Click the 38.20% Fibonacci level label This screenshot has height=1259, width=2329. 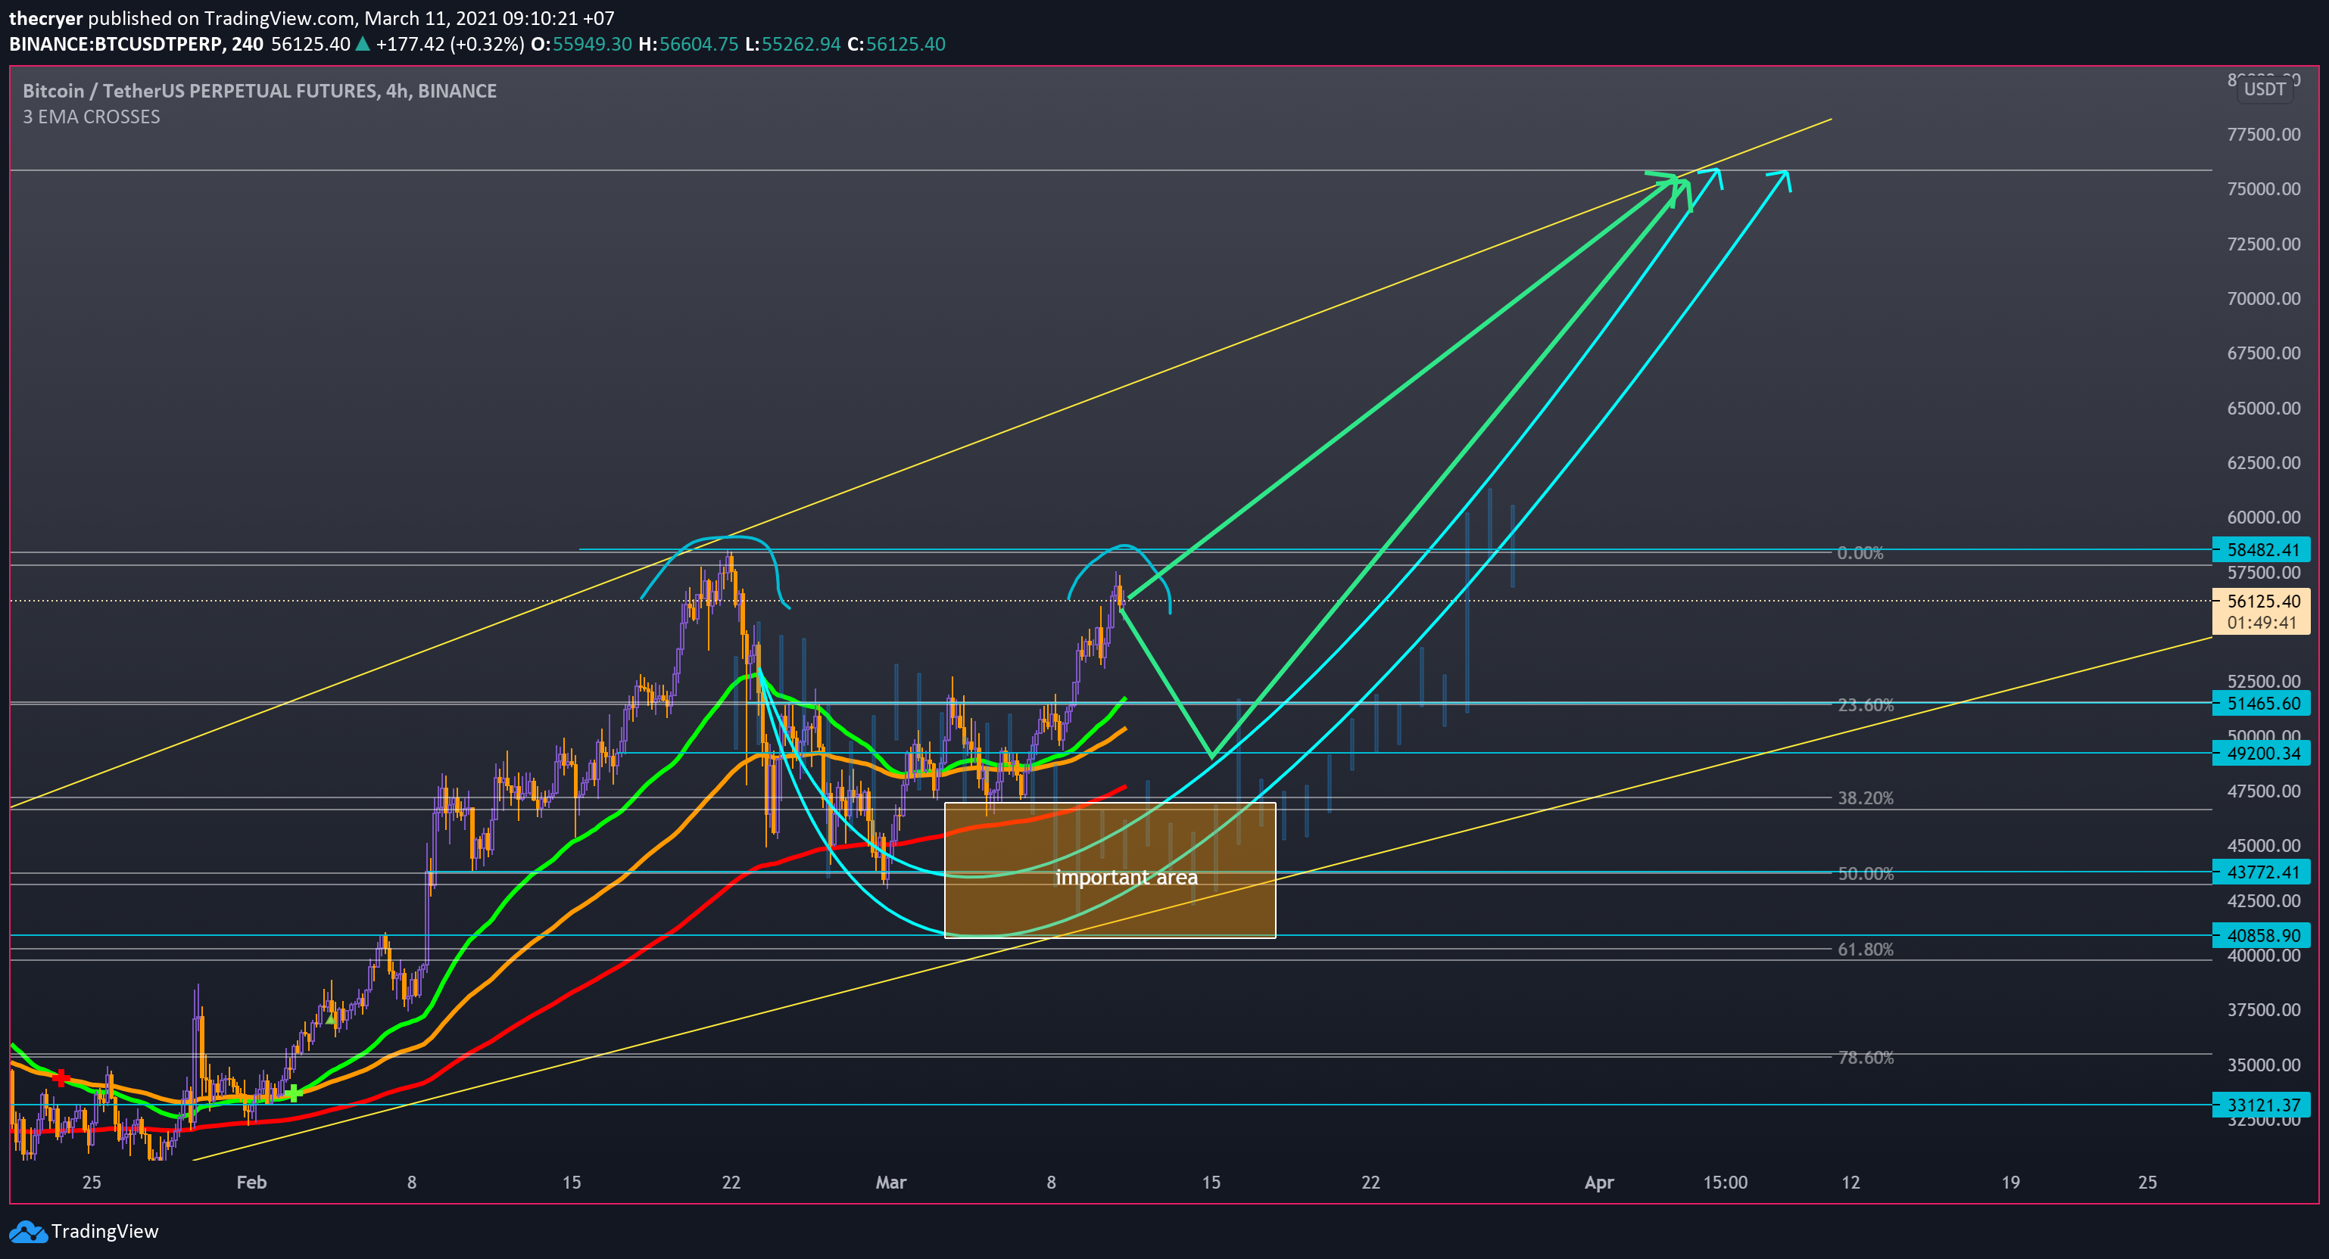tap(1865, 797)
